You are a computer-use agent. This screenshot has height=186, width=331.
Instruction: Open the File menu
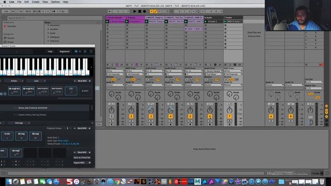[x=19, y=2]
